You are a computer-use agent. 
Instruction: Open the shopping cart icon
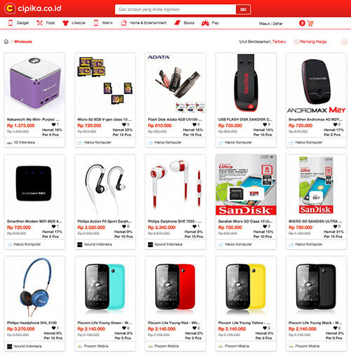pos(310,23)
